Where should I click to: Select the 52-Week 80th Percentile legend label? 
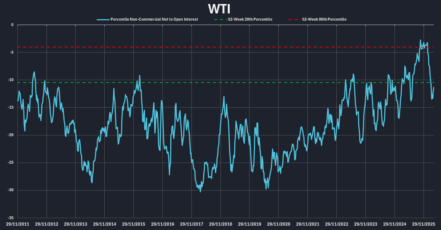(324, 19)
